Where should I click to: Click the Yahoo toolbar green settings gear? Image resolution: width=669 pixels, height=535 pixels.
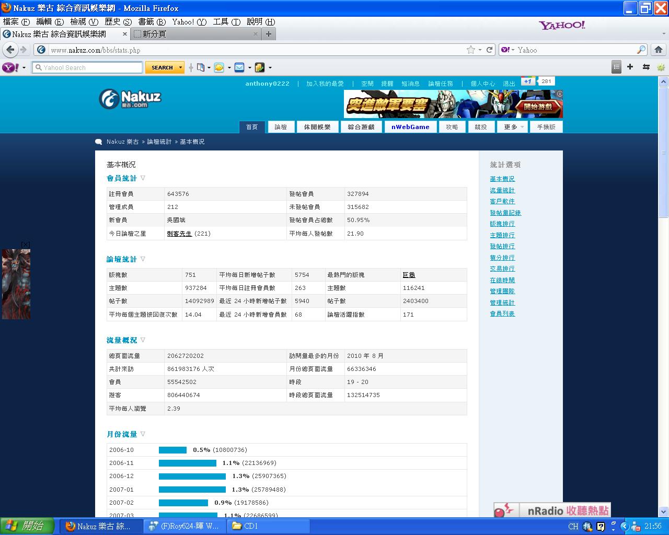[661, 67]
